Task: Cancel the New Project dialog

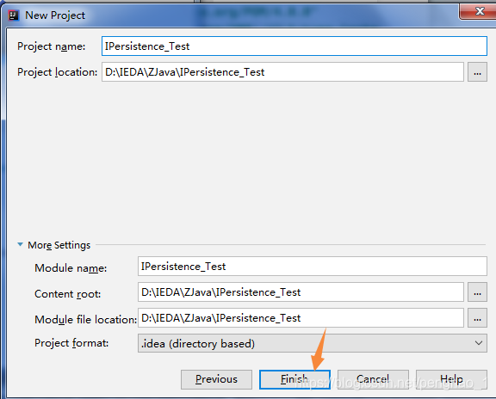Action: pyautogui.click(x=373, y=379)
